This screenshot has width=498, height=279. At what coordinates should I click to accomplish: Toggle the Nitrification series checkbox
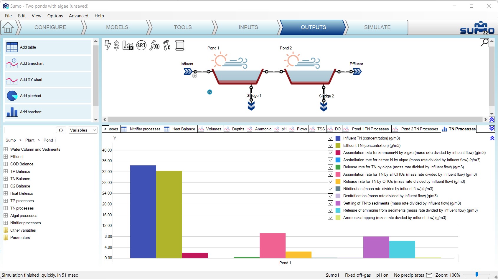[331, 189]
